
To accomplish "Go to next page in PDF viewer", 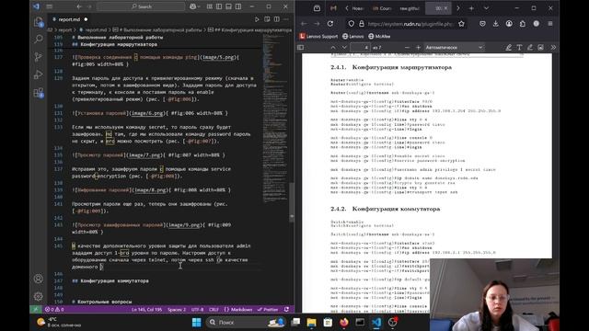I will (344, 48).
